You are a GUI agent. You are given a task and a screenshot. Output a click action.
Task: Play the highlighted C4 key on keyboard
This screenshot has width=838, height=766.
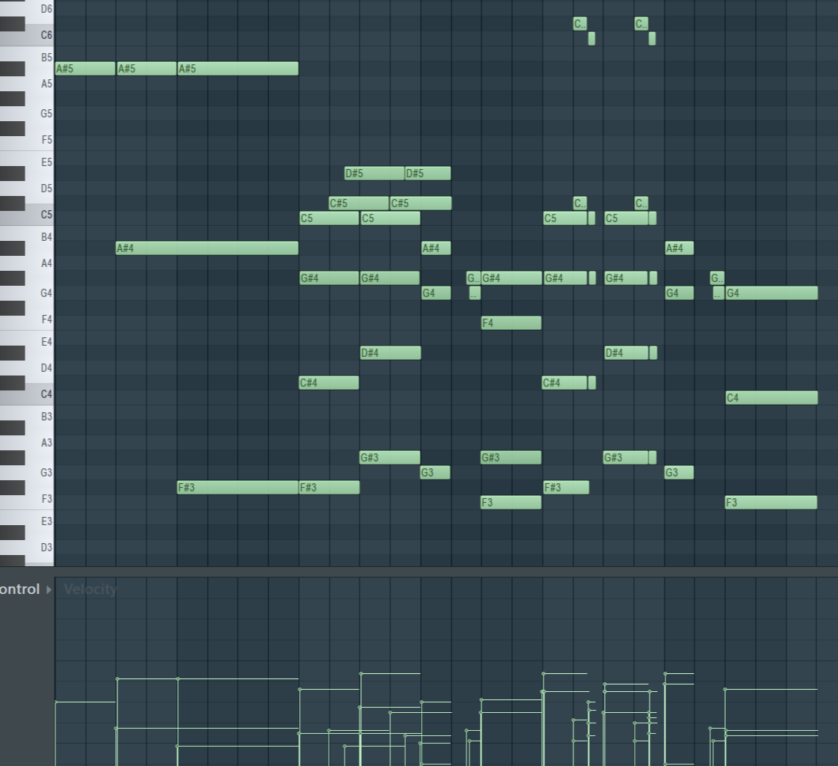point(40,394)
